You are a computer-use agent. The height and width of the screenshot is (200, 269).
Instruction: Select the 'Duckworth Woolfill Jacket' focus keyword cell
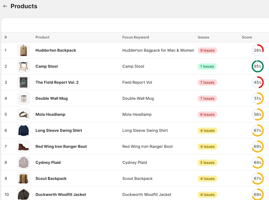147,195
